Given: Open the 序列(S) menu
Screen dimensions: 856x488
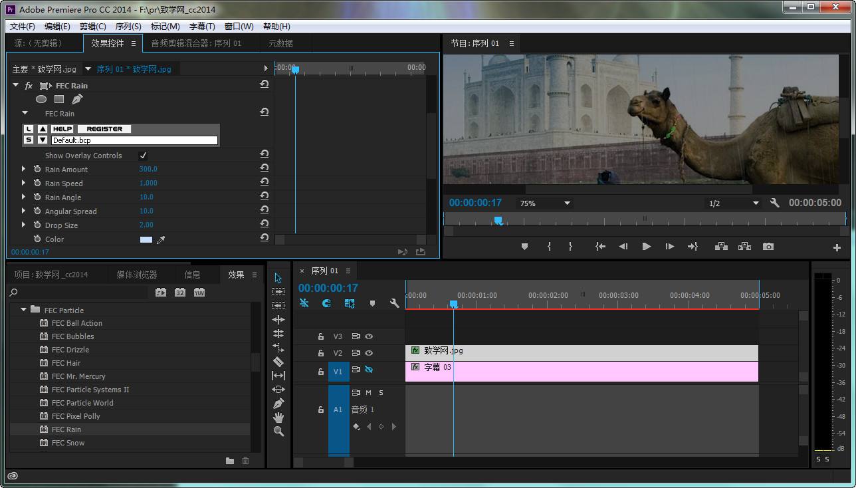Looking at the screenshot, I should click(x=128, y=27).
